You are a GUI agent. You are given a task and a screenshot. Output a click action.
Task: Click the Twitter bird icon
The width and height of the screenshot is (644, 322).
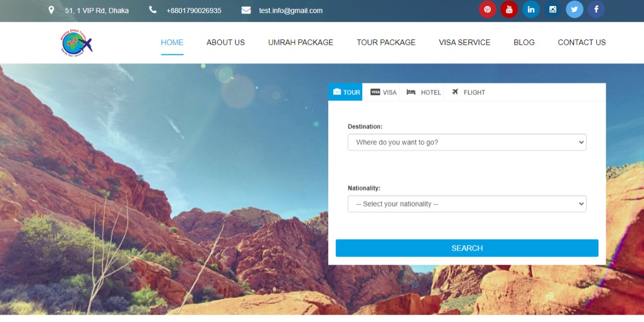click(575, 9)
